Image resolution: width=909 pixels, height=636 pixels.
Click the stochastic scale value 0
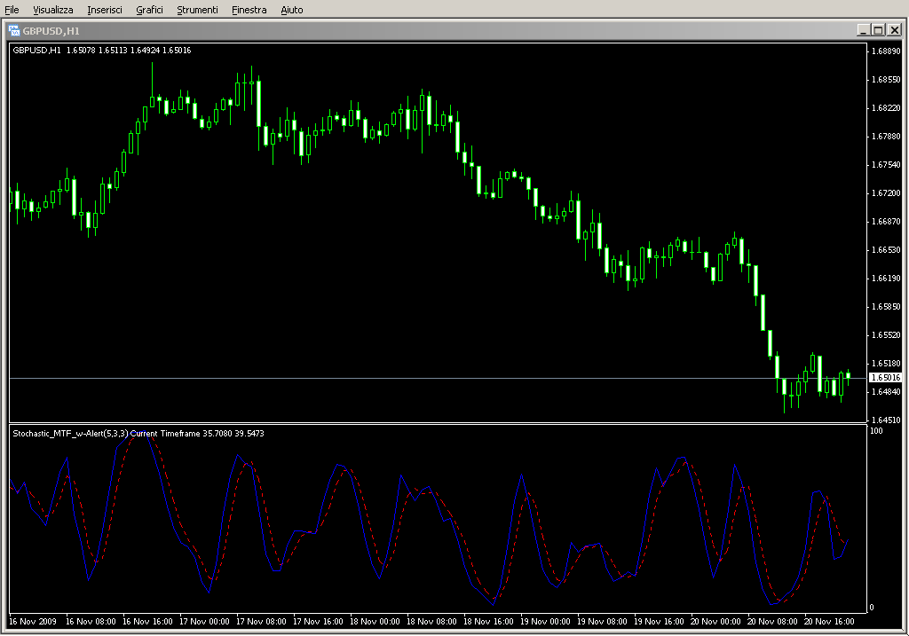pos(872,608)
